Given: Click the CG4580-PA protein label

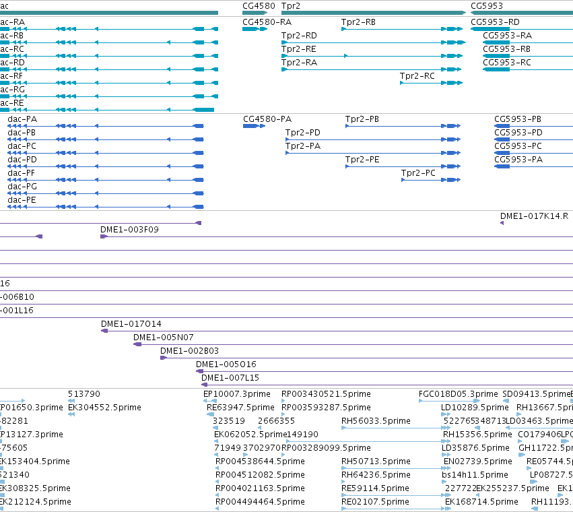Looking at the screenshot, I should point(267,119).
